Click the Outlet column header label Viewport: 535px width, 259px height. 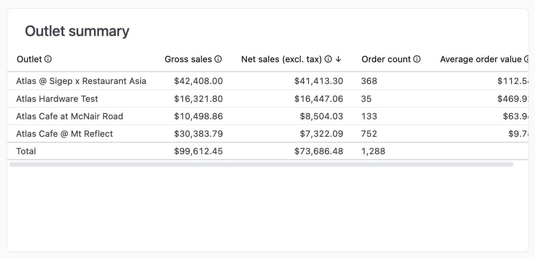(x=29, y=59)
